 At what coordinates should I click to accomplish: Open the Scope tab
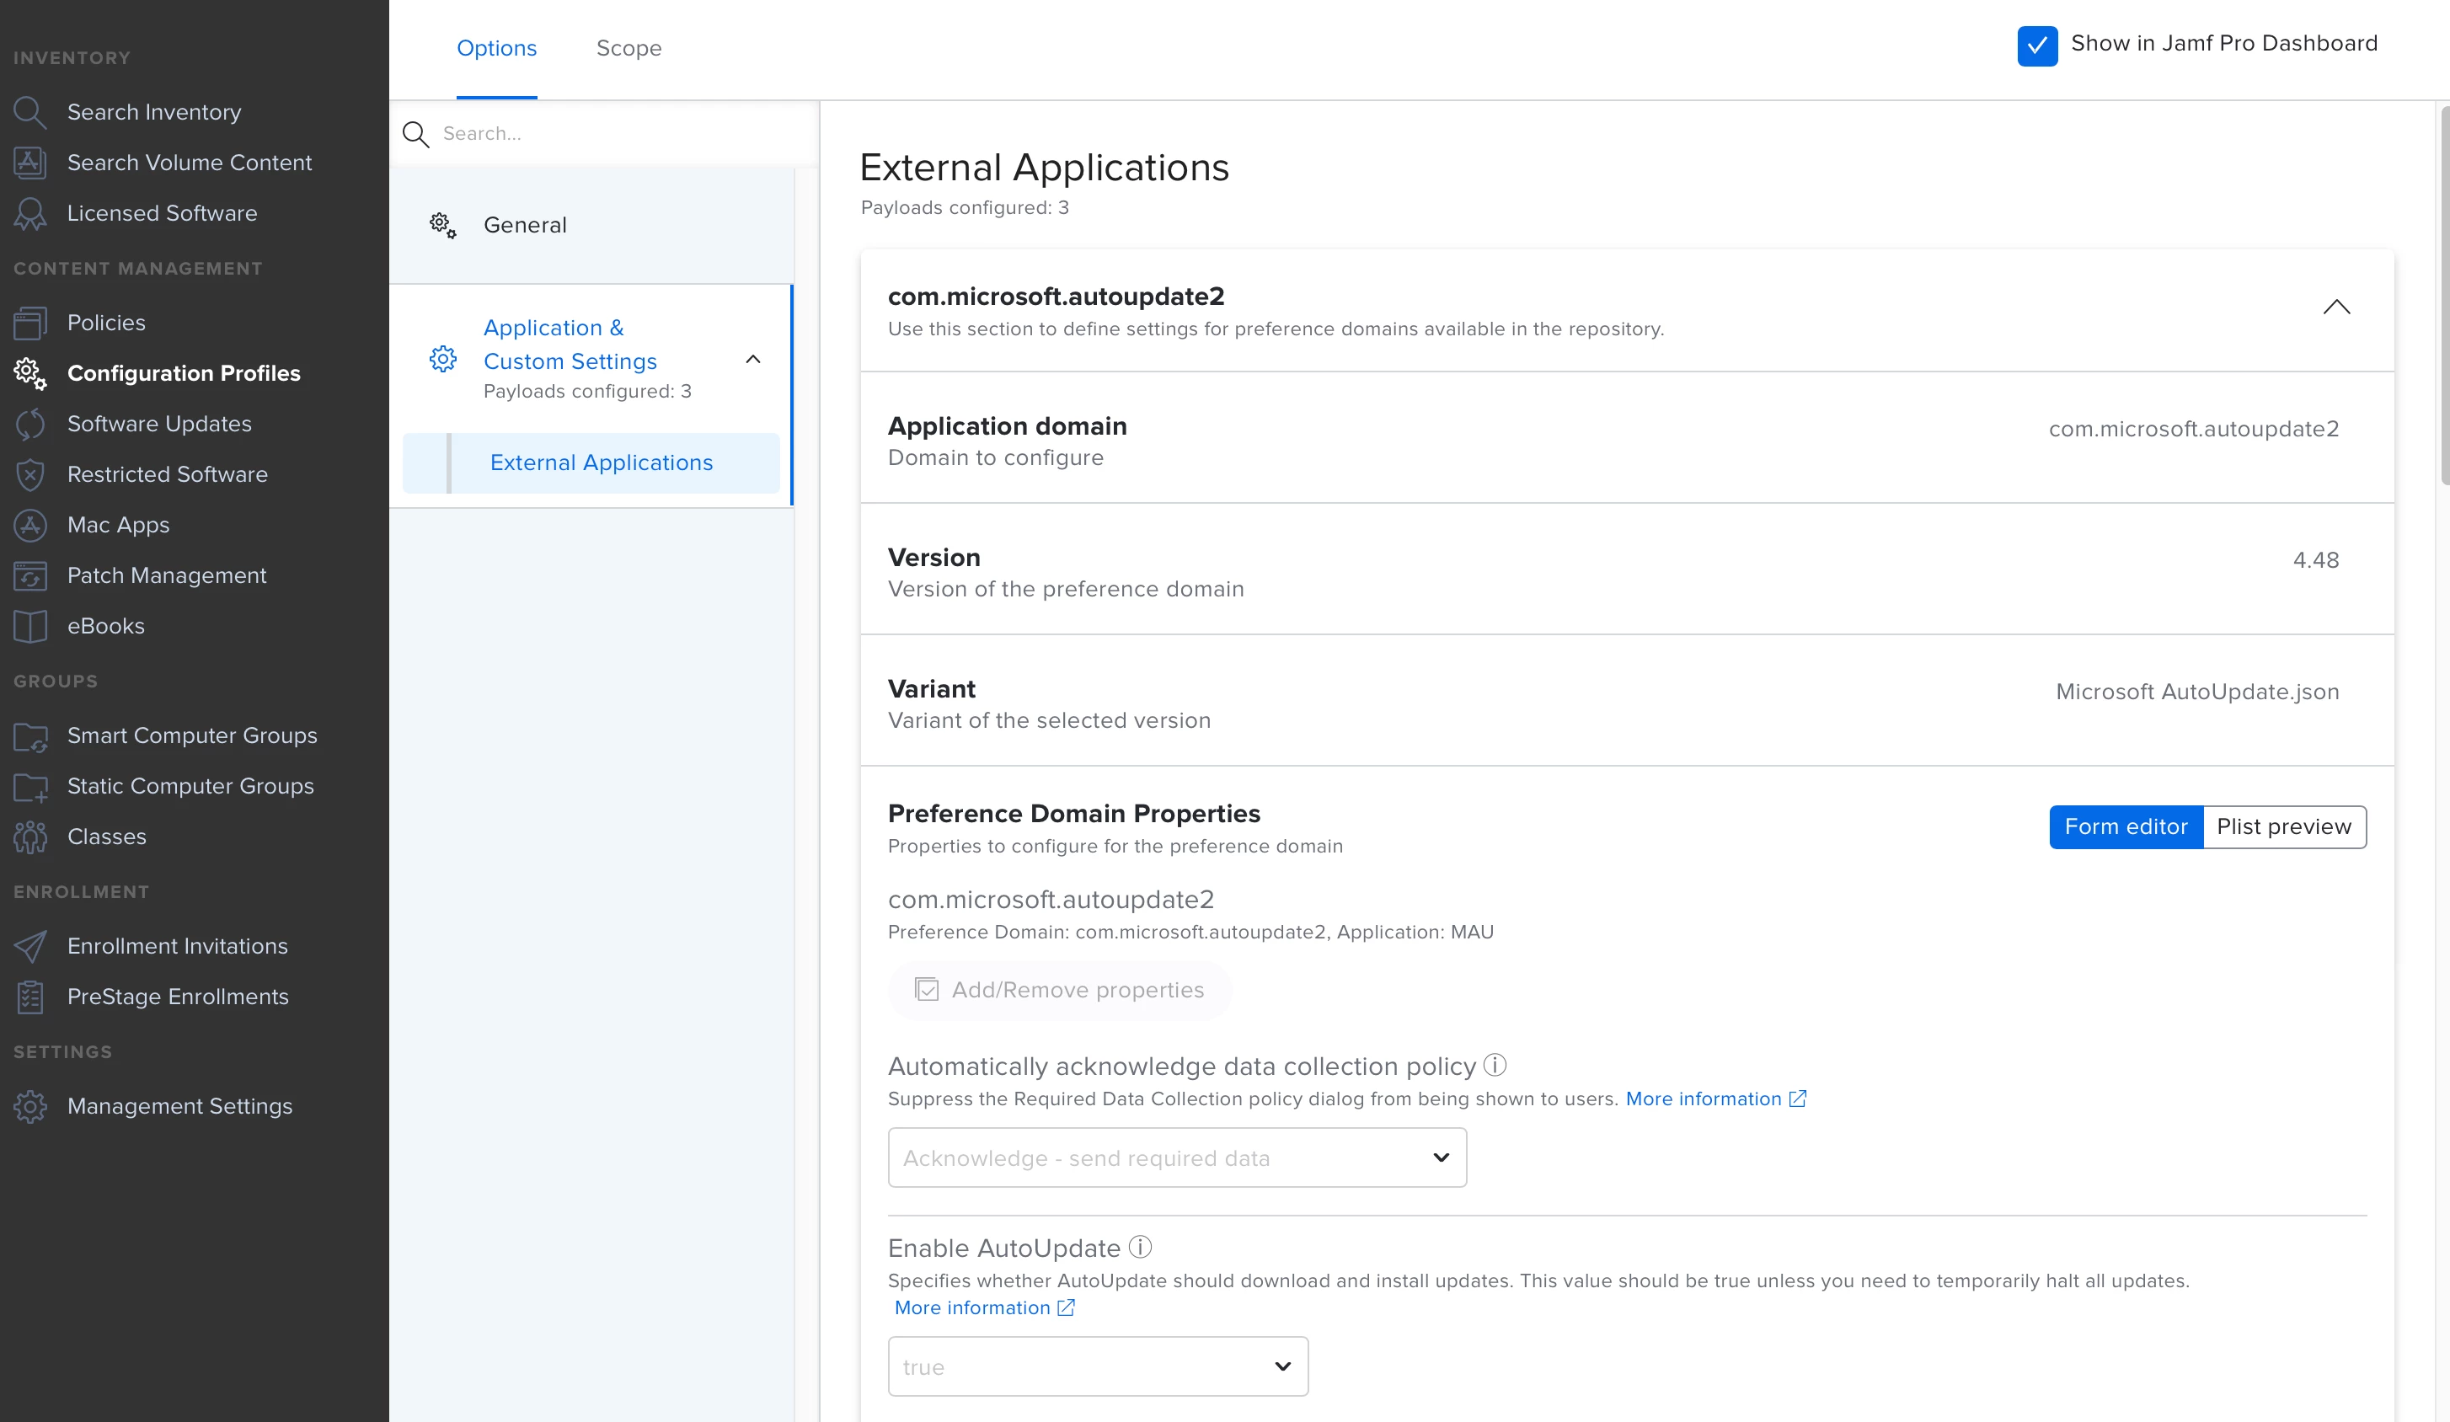629,49
